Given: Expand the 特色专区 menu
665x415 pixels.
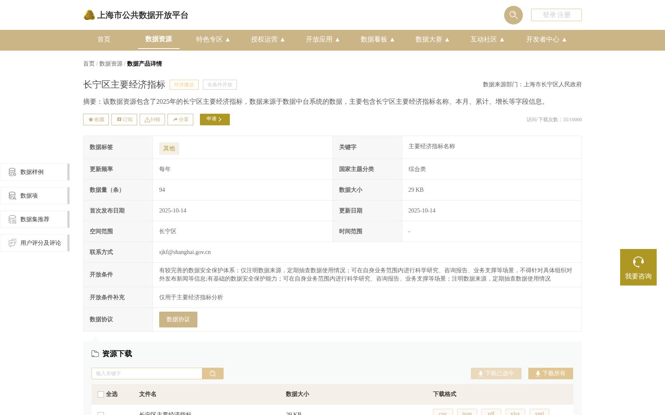Looking at the screenshot, I should [x=213, y=39].
